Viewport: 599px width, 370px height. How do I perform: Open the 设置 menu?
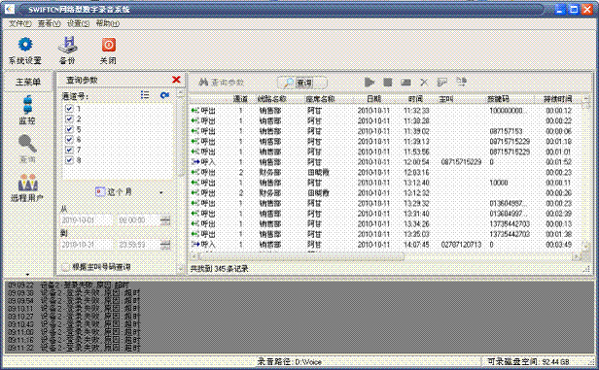(78, 23)
